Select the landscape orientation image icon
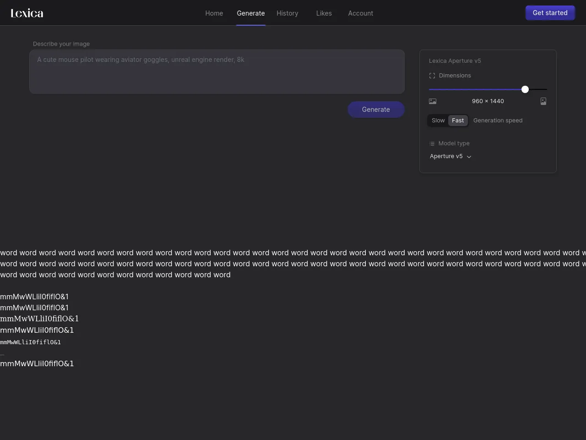Screen dimensions: 586x440 pos(433,101)
